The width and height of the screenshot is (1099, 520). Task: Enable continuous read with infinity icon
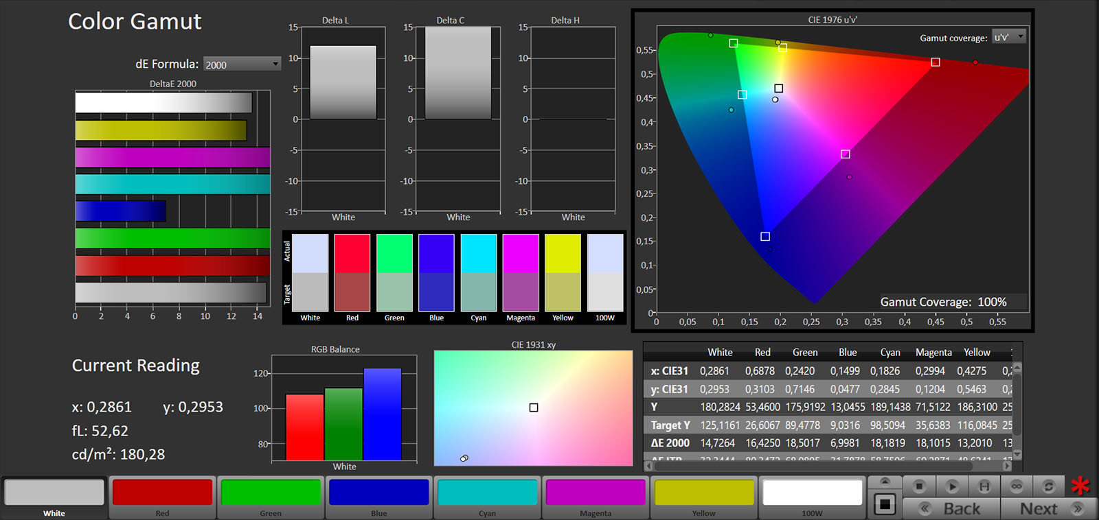point(1017,486)
